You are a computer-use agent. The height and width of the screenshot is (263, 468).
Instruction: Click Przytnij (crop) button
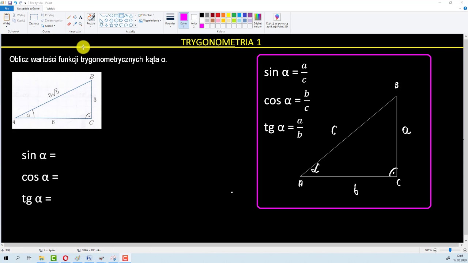point(48,15)
